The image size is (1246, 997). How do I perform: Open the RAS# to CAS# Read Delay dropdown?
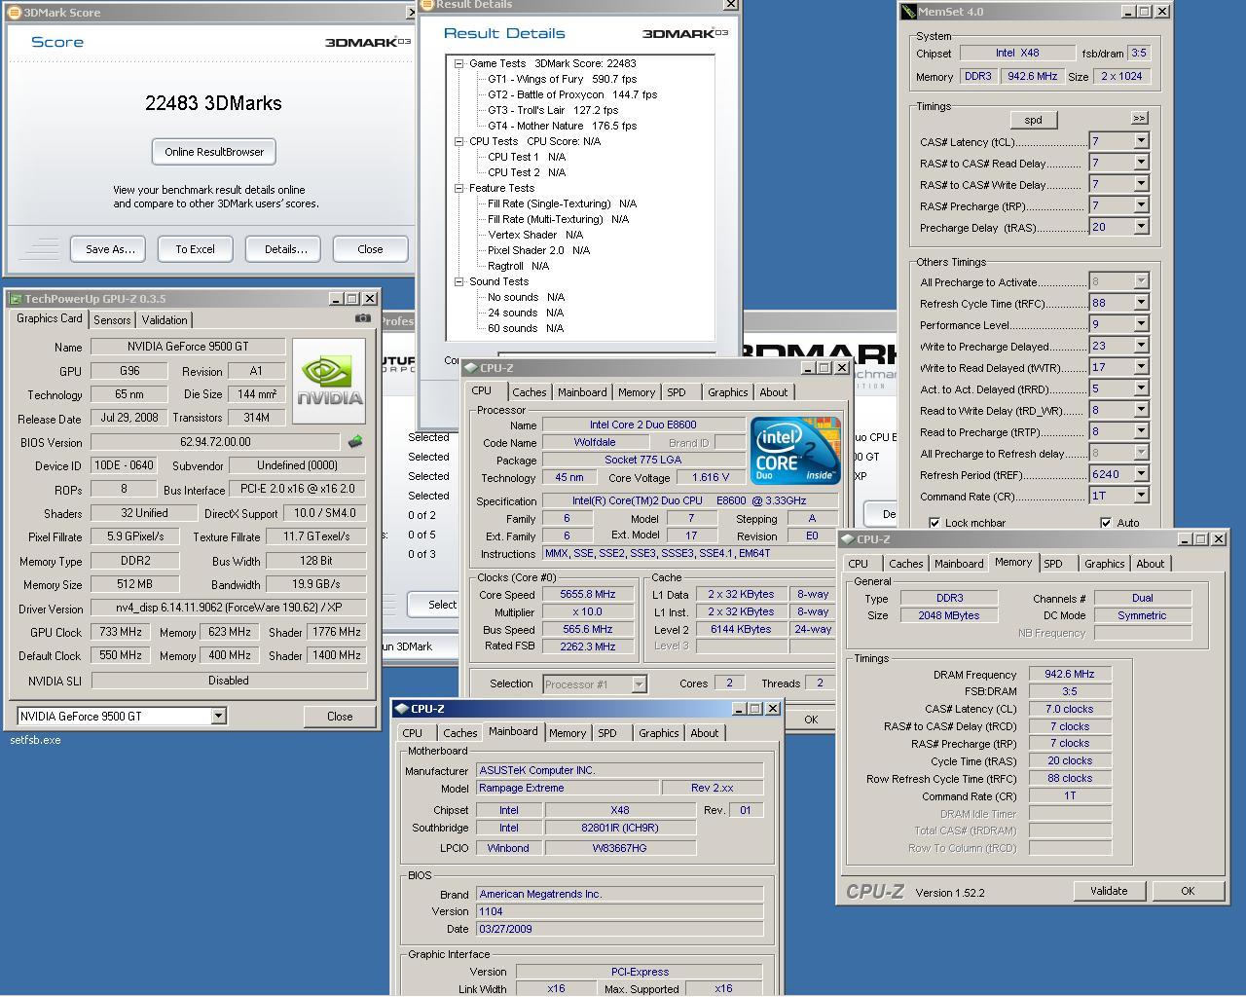(x=1141, y=163)
